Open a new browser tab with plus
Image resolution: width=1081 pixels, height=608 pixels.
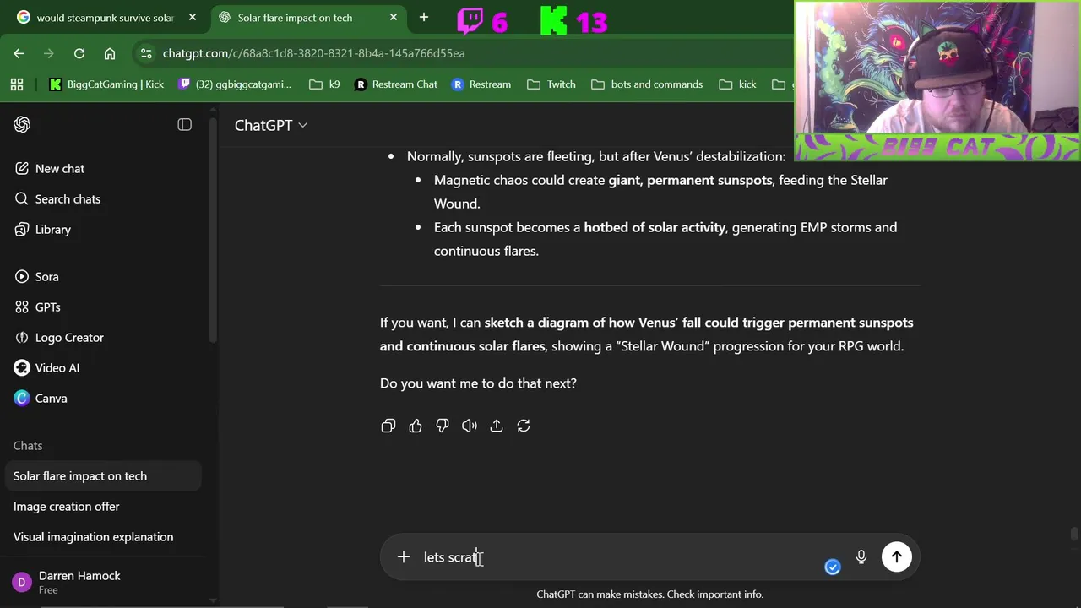click(x=424, y=18)
